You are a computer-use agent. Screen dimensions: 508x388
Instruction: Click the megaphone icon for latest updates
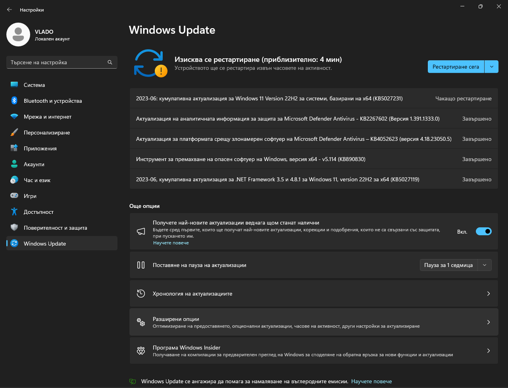[141, 232]
